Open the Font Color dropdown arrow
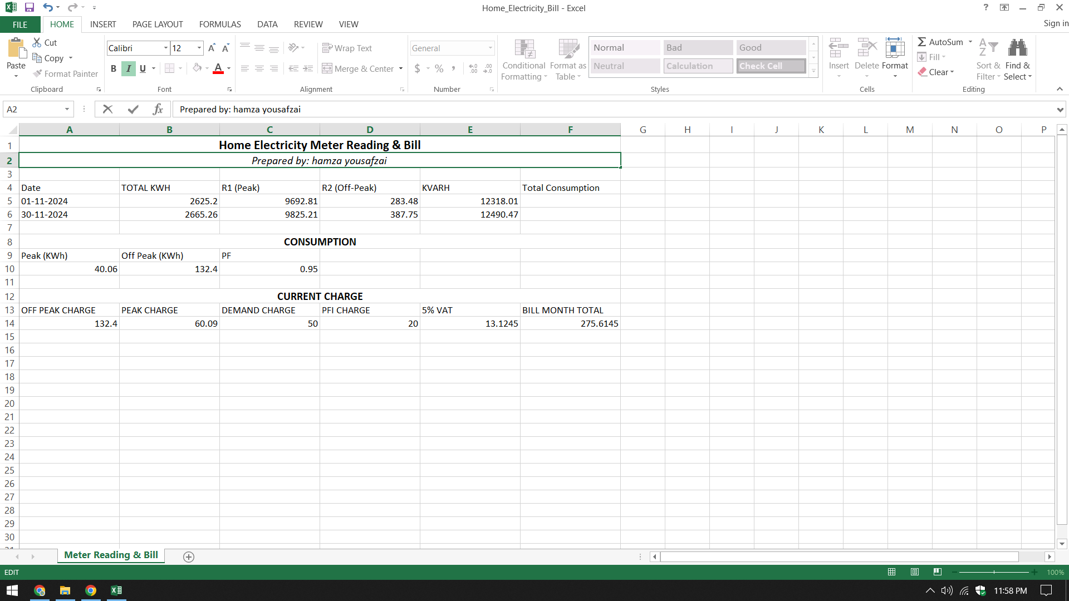1069x601 pixels. click(x=229, y=68)
